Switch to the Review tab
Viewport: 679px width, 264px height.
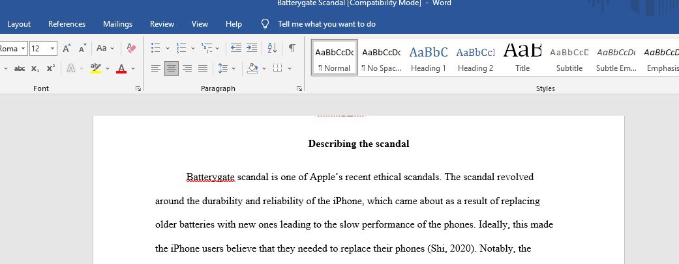pos(162,24)
